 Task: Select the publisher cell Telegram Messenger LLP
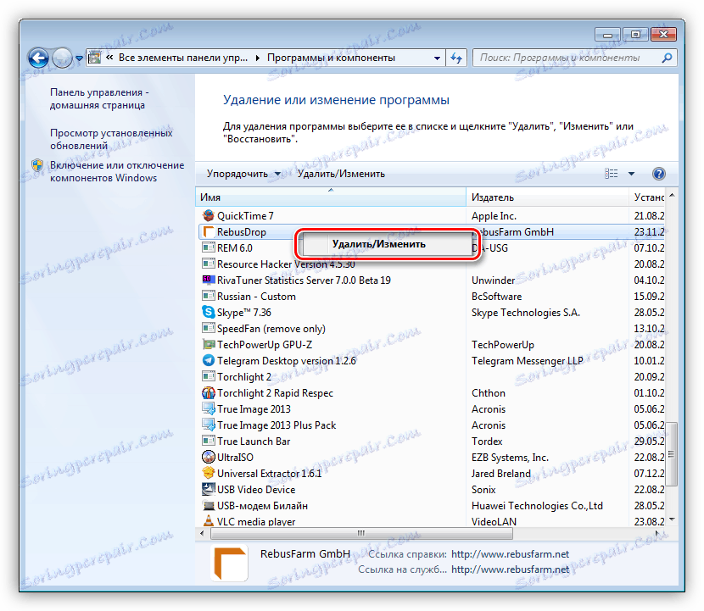click(527, 361)
